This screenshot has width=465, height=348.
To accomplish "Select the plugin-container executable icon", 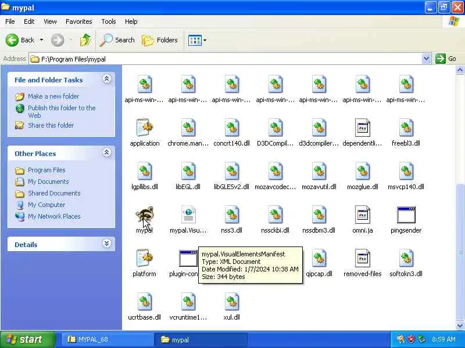I will [x=188, y=258].
